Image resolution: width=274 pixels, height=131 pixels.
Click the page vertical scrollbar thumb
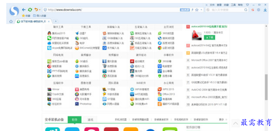click(266, 87)
